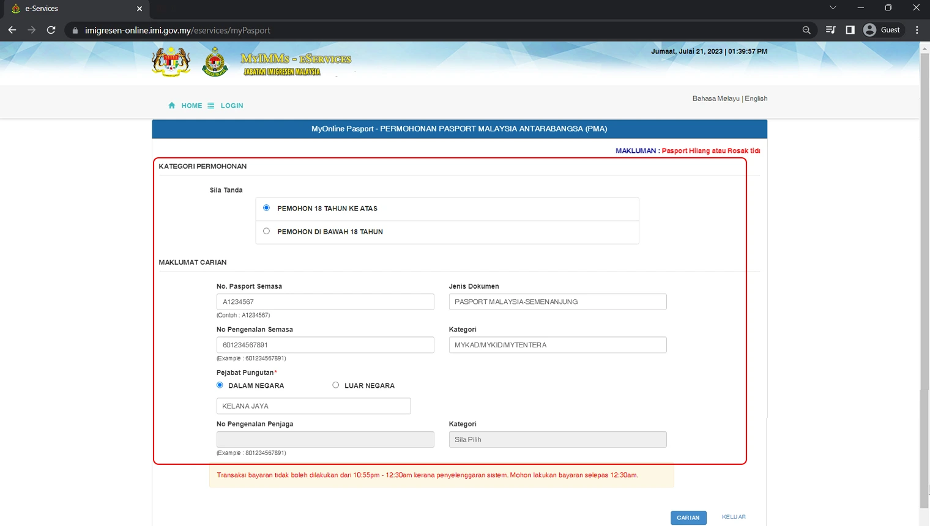
Task: Open the MYKAD/MYKID/MYTENTERA Kategori dropdown
Action: 558,345
